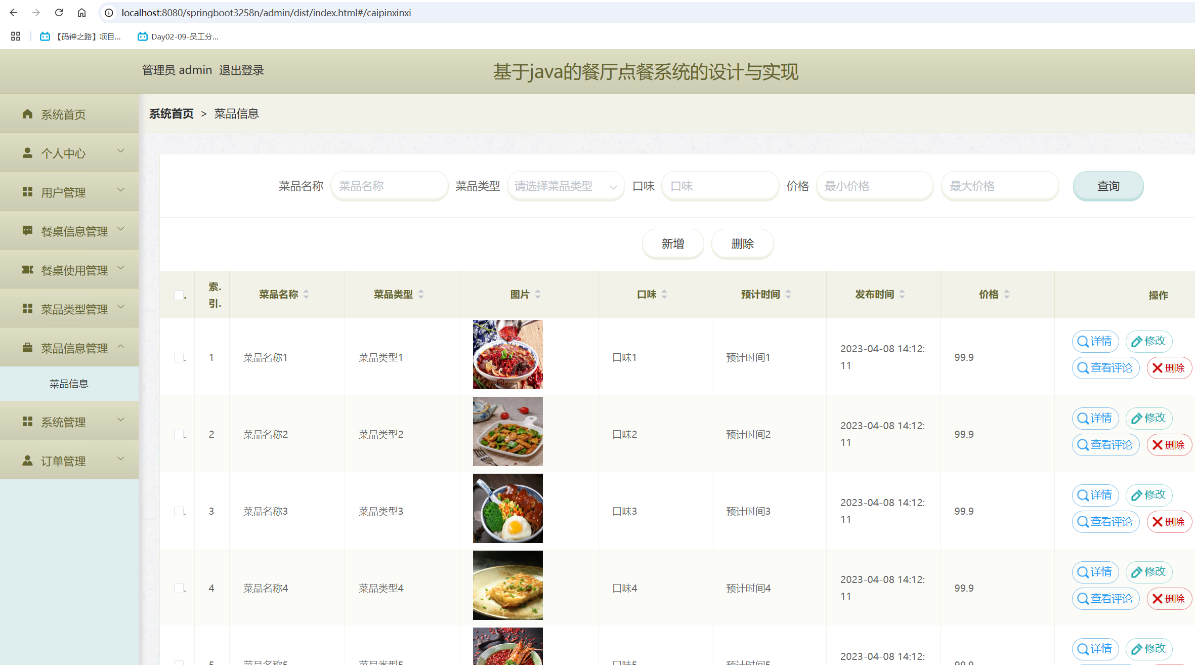Sort by 图片 column arrows
The width and height of the screenshot is (1195, 665).
click(x=538, y=294)
